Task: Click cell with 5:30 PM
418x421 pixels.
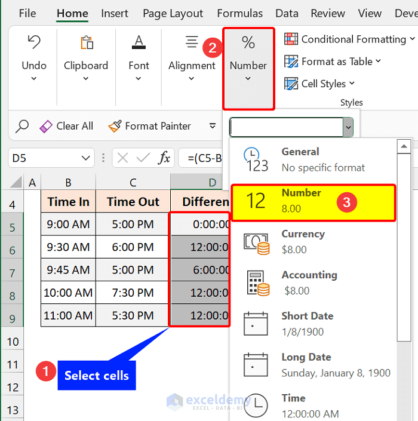Action: 133,315
